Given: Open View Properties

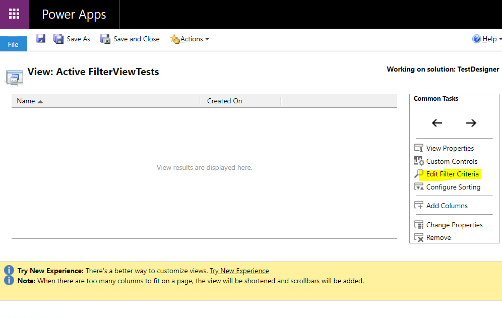Looking at the screenshot, I should point(450,148).
